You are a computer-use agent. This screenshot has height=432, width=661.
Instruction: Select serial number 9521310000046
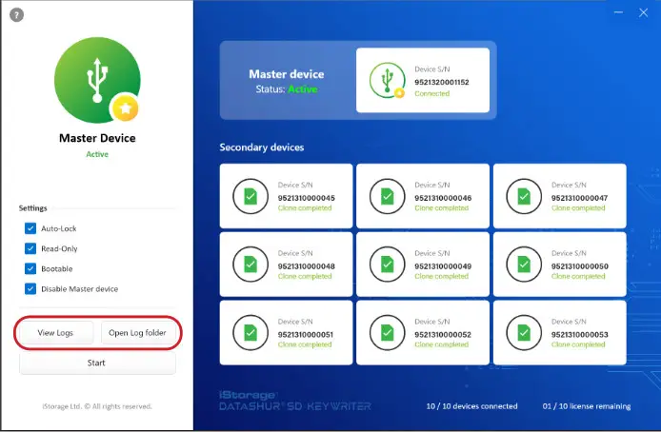coord(443,198)
